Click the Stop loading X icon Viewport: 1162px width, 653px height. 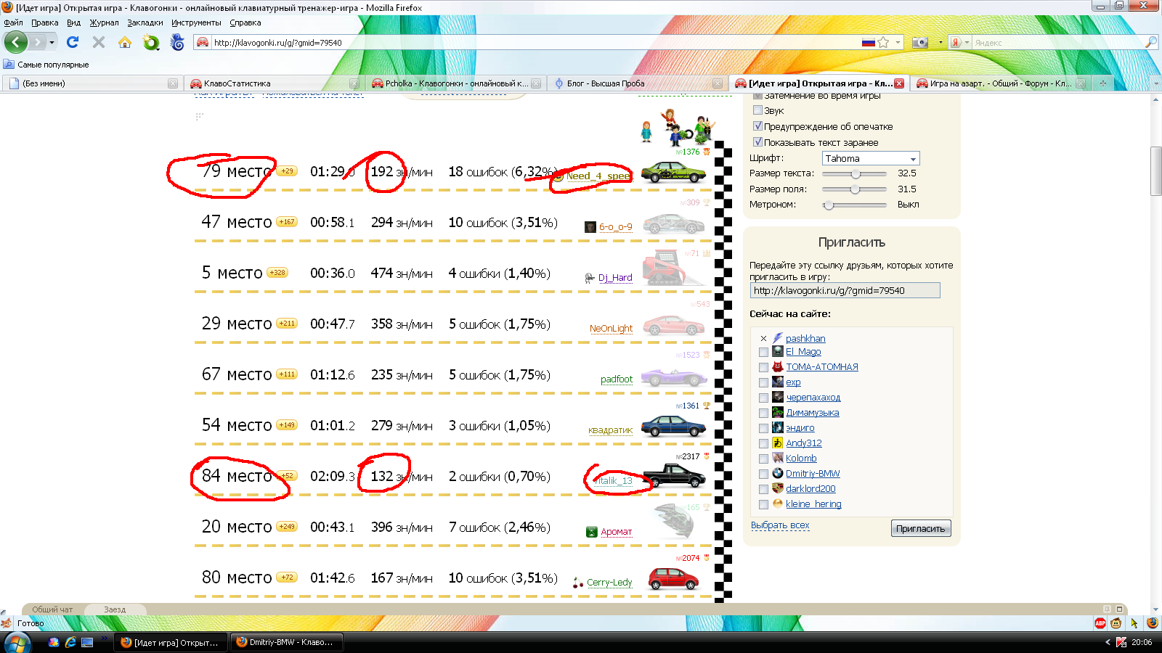(99, 42)
